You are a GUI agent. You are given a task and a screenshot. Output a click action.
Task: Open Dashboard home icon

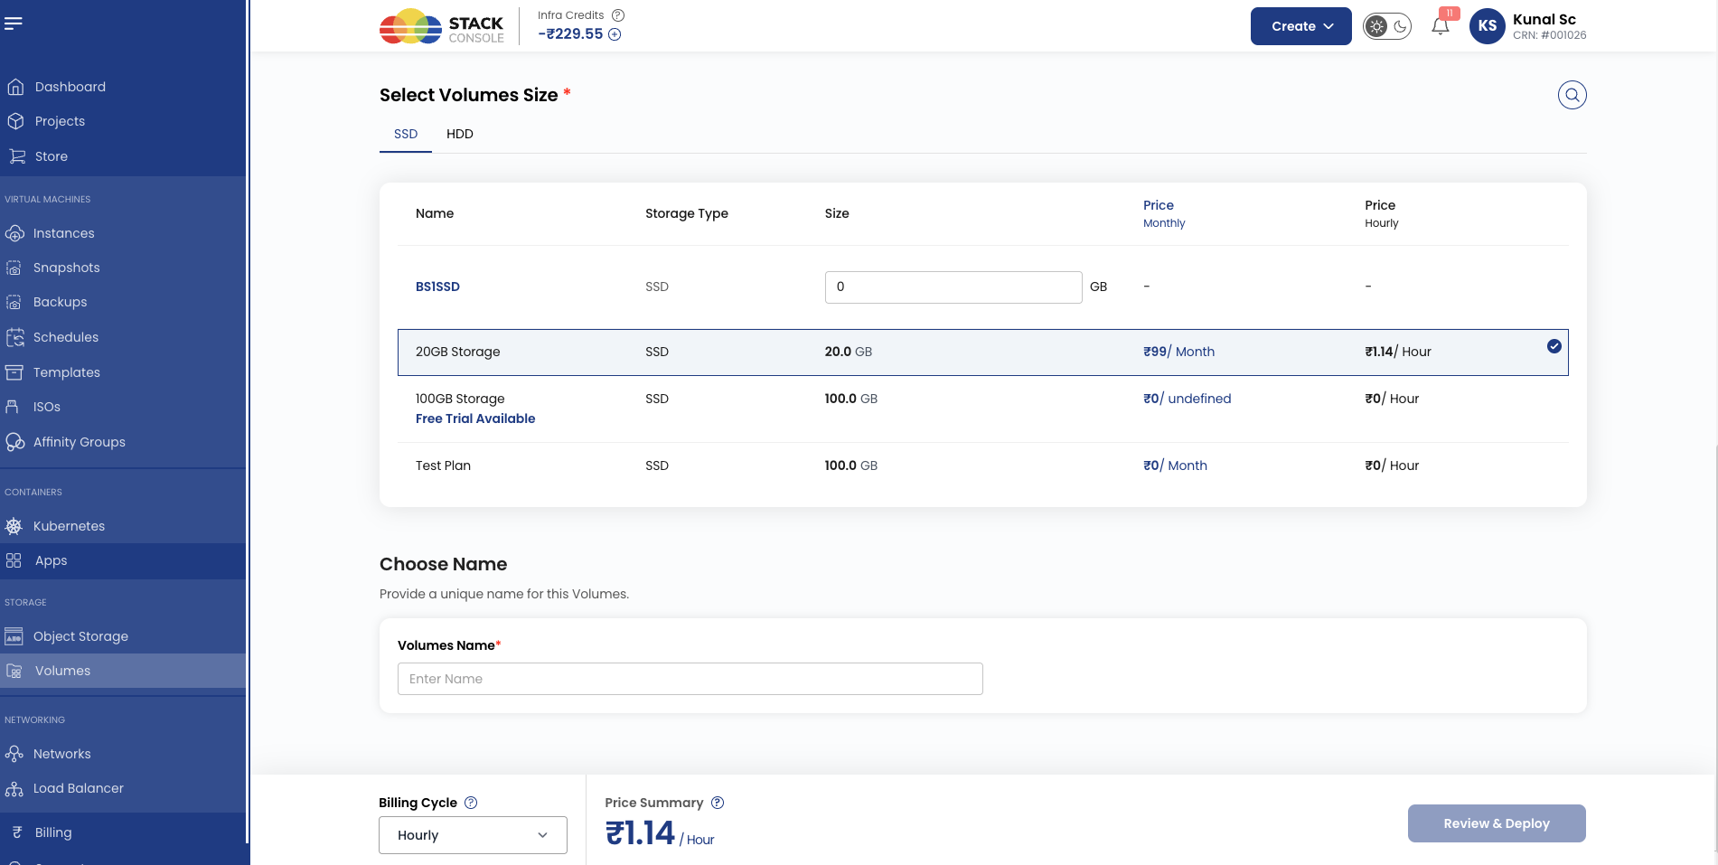tap(15, 87)
